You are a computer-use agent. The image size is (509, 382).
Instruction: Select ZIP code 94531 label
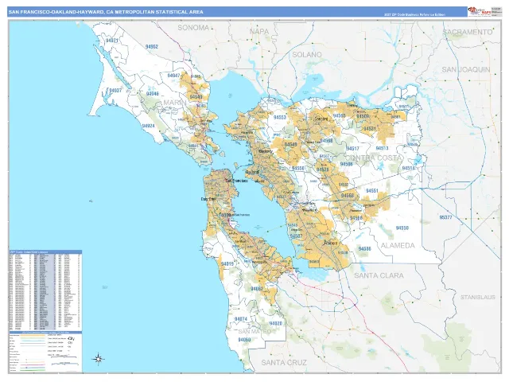tap(369, 129)
